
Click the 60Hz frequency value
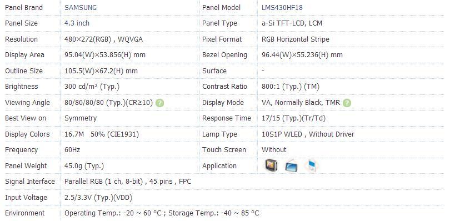(x=72, y=150)
